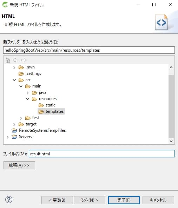
Task: Click the src folder icon
Action: (x=21, y=80)
